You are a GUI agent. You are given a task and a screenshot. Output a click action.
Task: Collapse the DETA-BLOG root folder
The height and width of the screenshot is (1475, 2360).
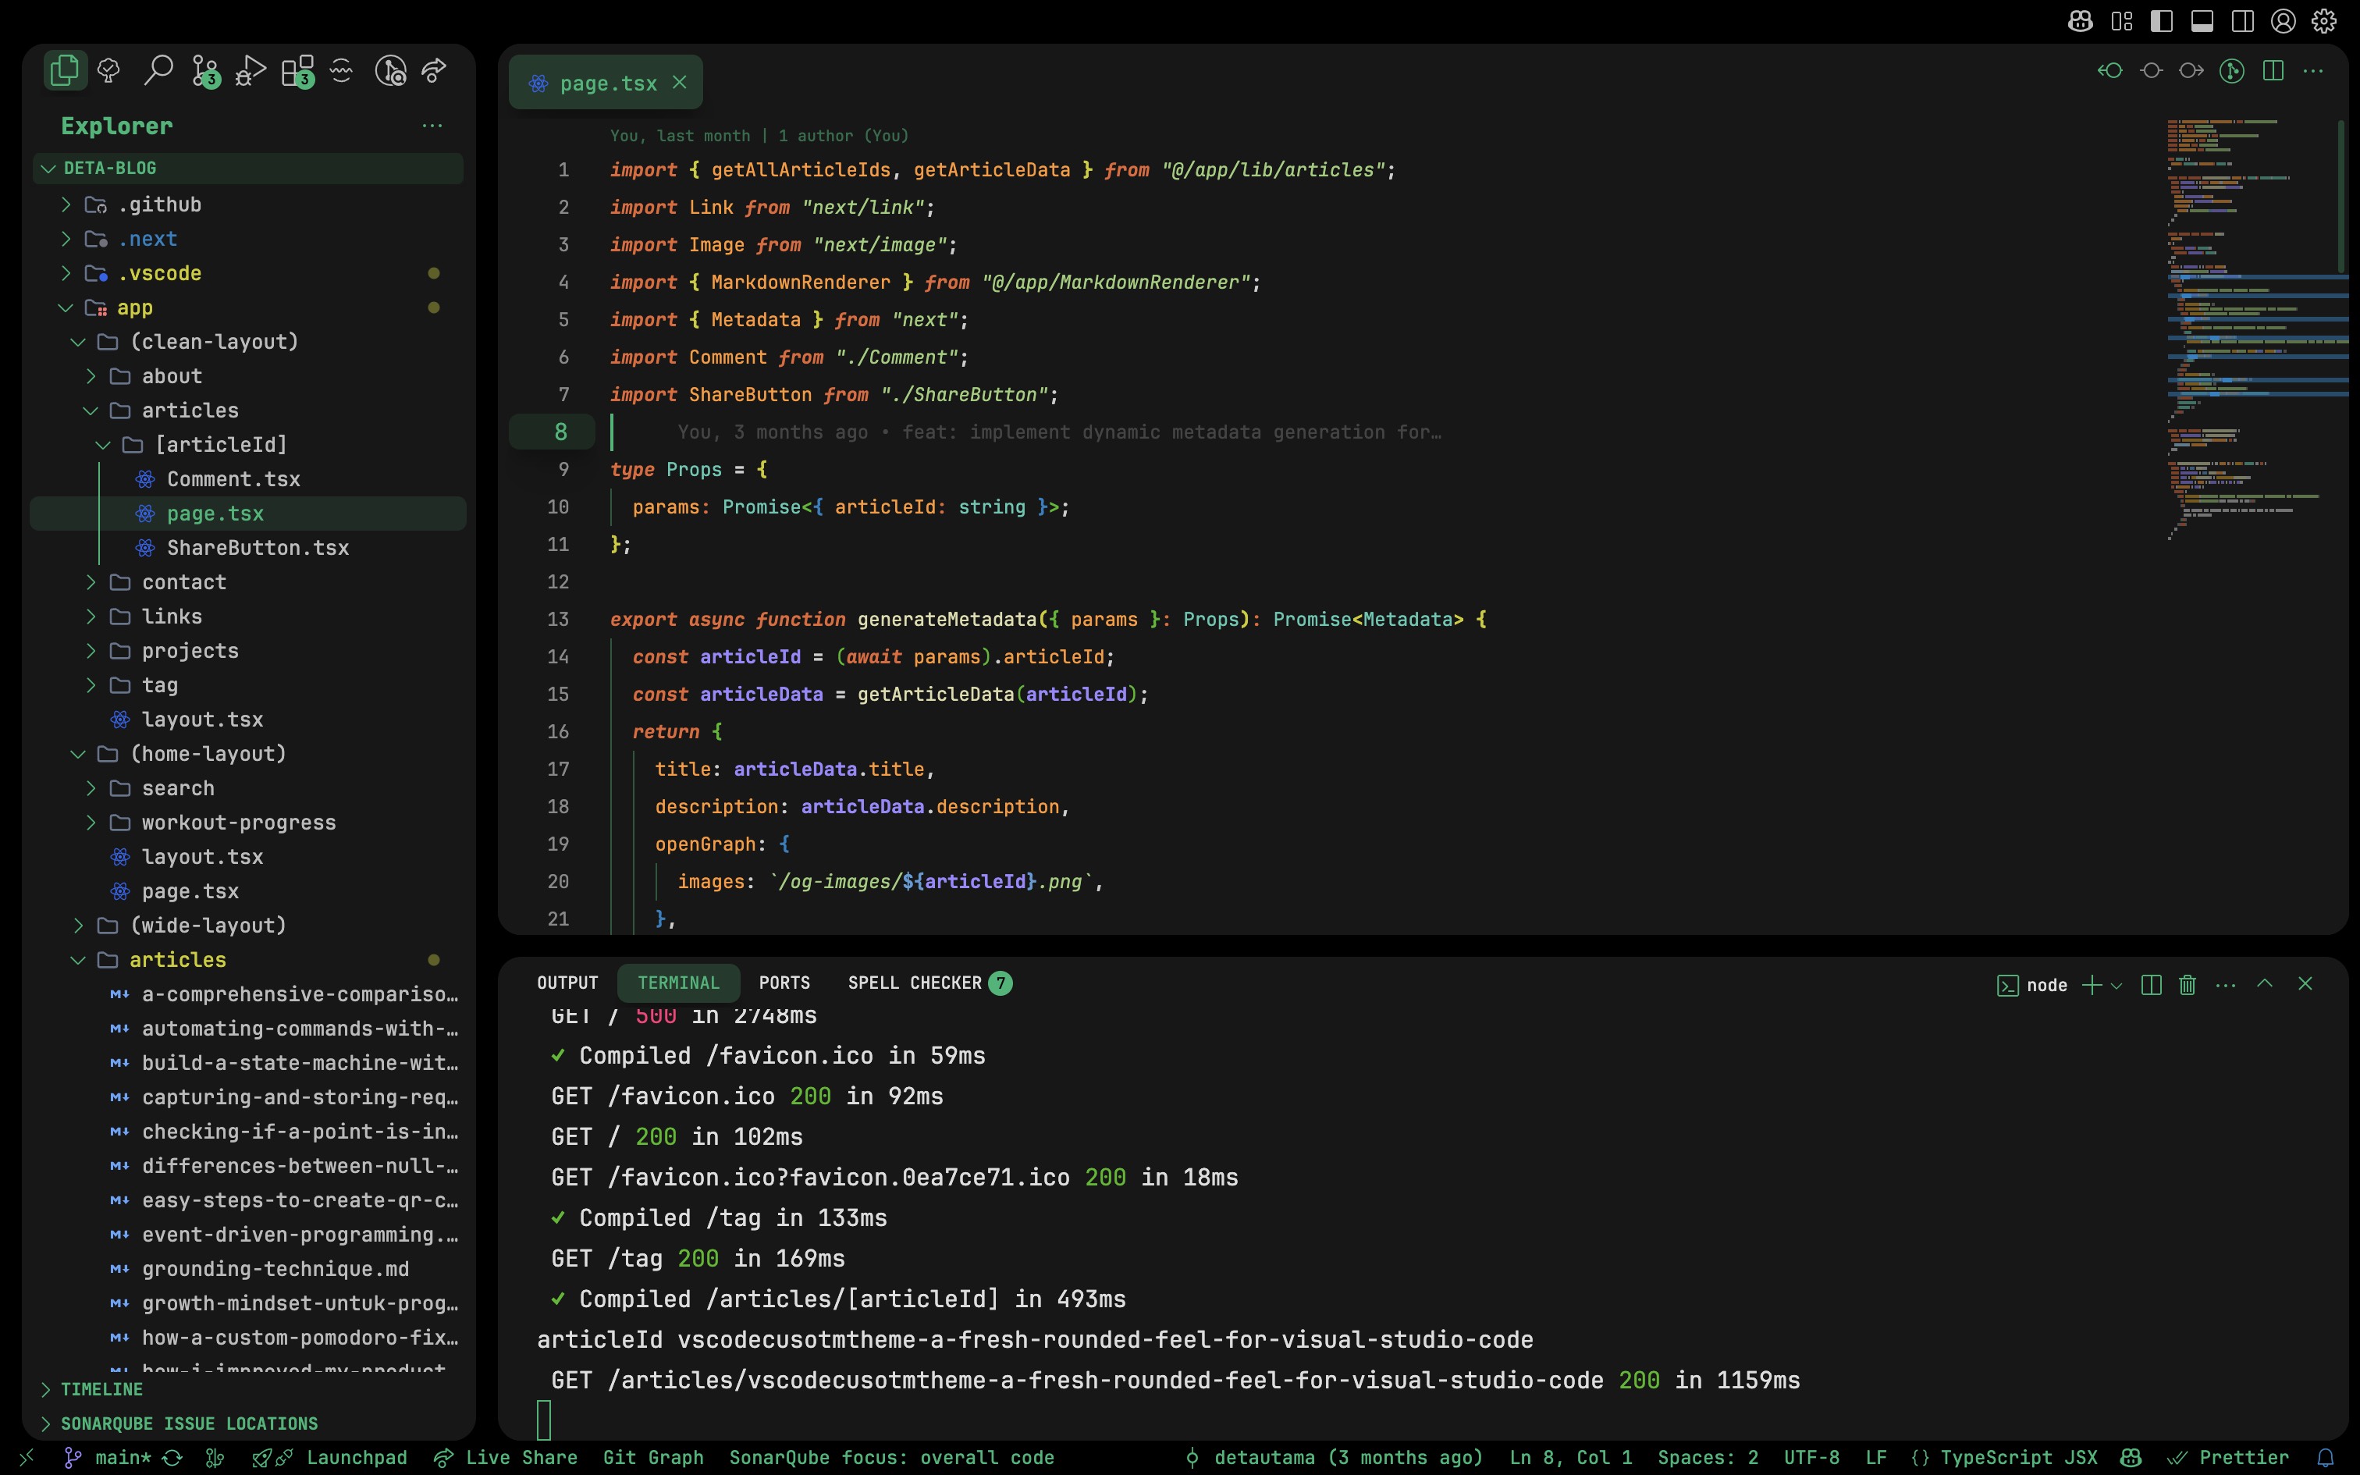point(247,168)
